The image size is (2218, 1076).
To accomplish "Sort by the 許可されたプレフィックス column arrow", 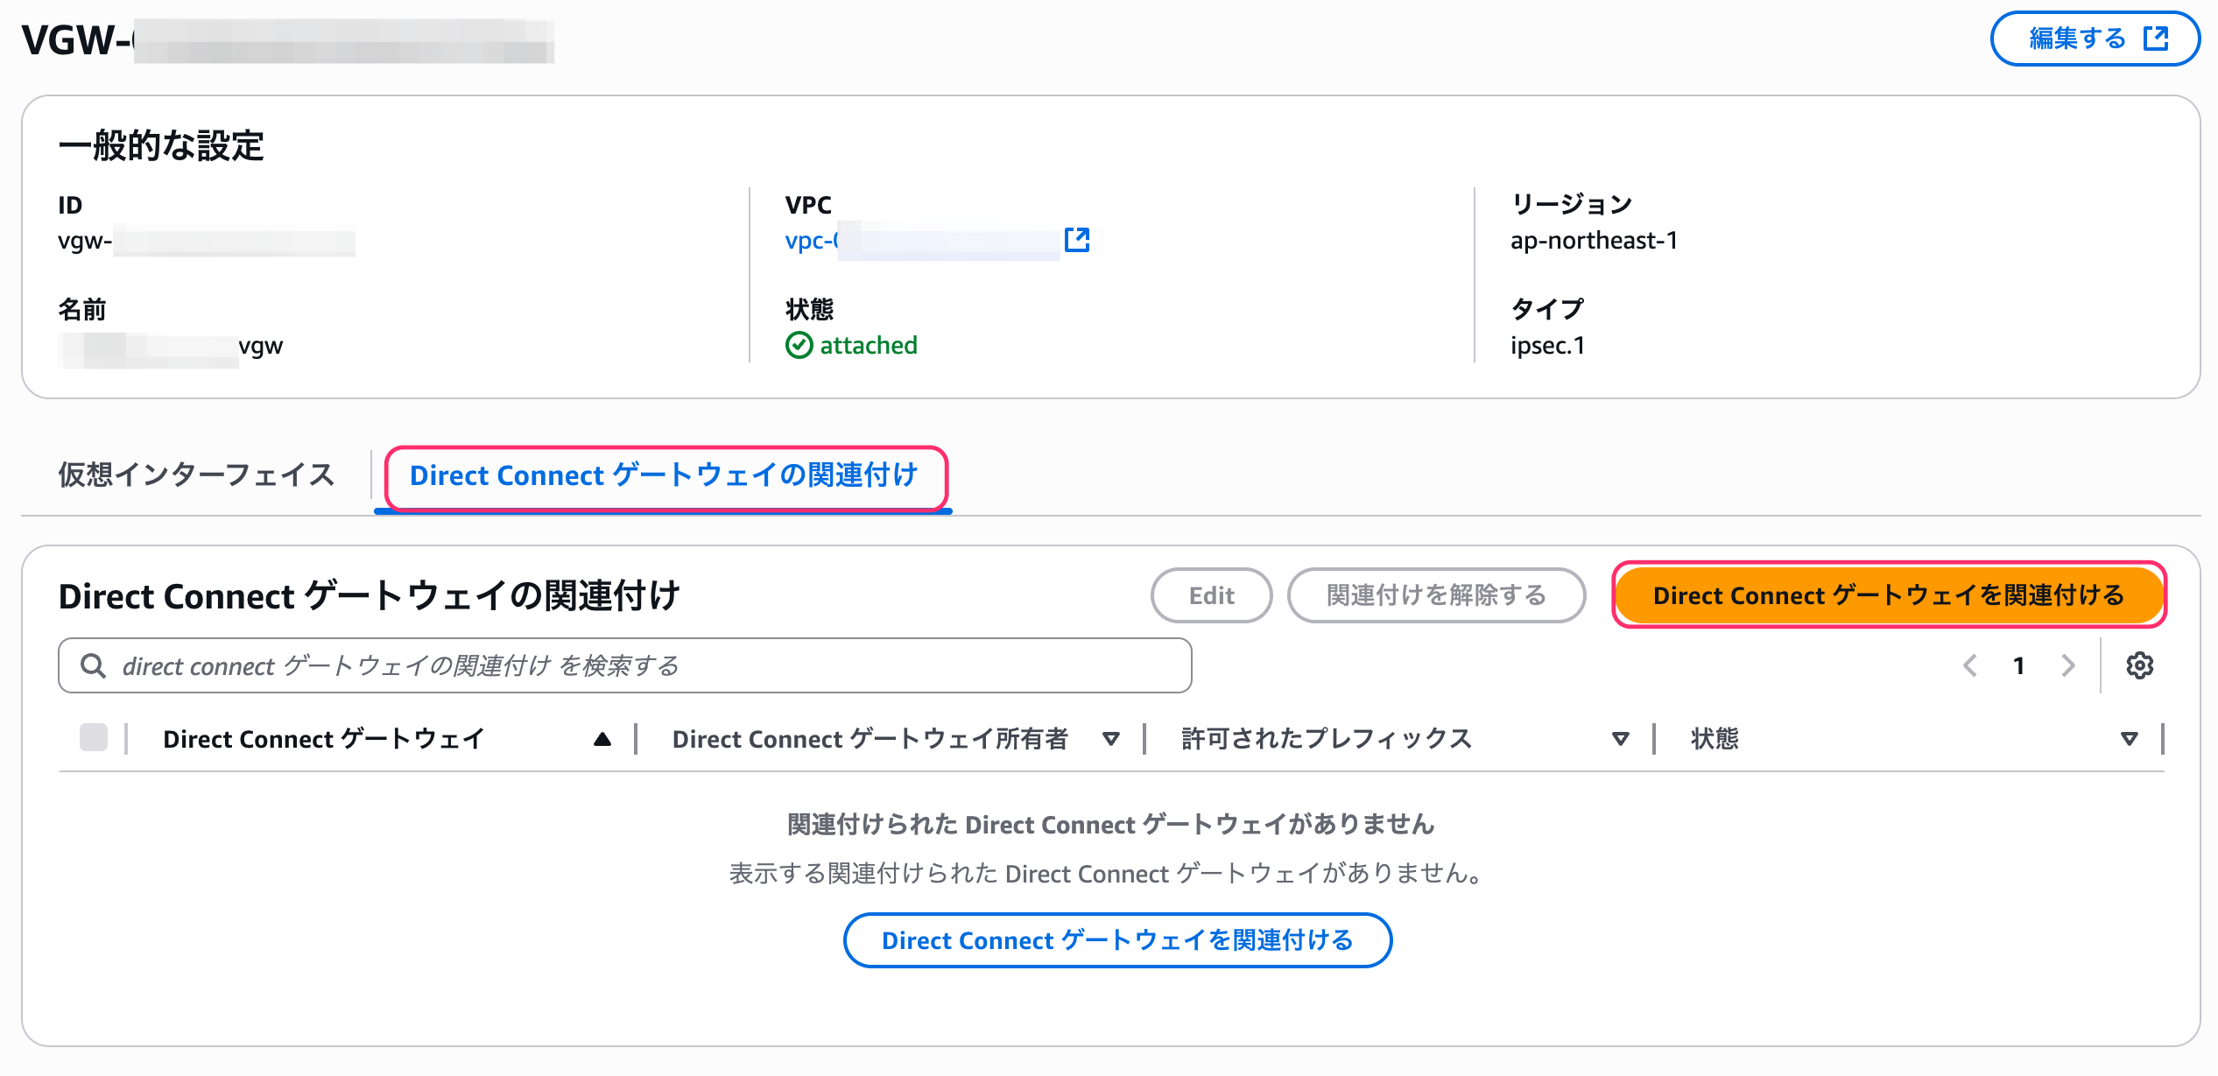I will [x=1621, y=739].
